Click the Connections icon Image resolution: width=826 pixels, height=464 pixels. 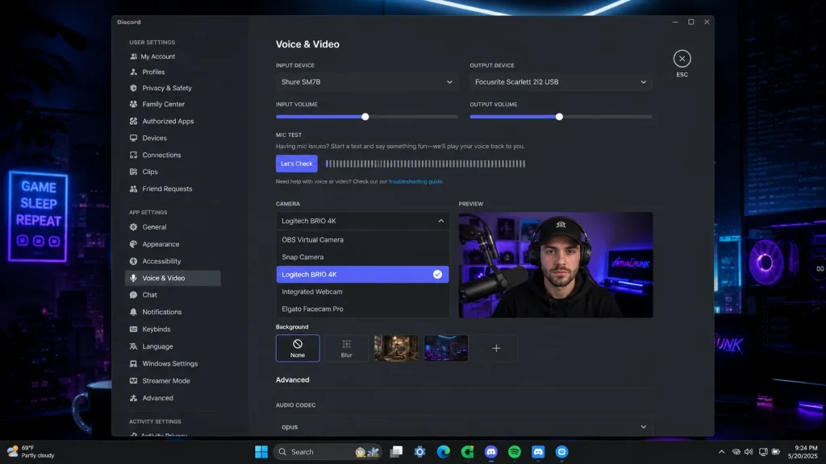[x=133, y=155]
